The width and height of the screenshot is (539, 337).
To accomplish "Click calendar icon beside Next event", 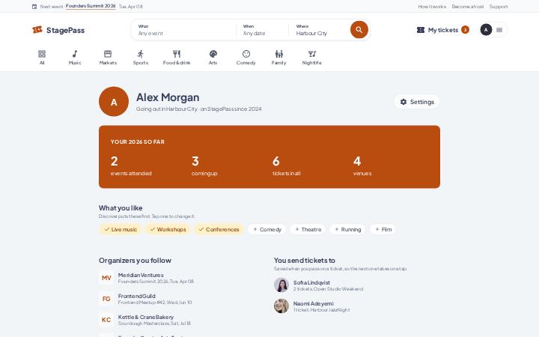I will [x=34, y=7].
